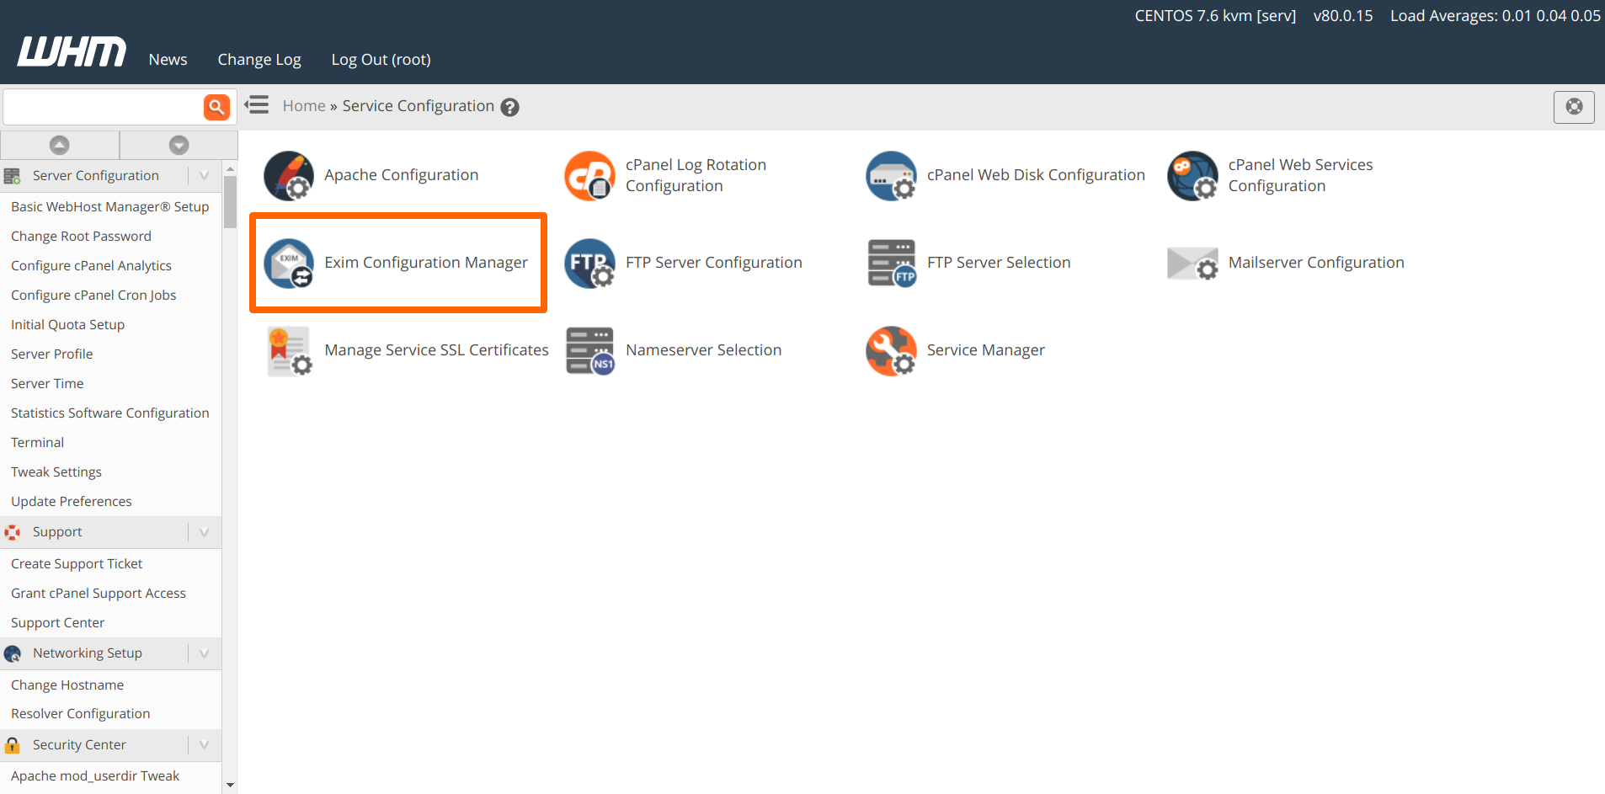Open Manage Service SSL Certificates text link
Image resolution: width=1605 pixels, height=794 pixels.
(437, 350)
